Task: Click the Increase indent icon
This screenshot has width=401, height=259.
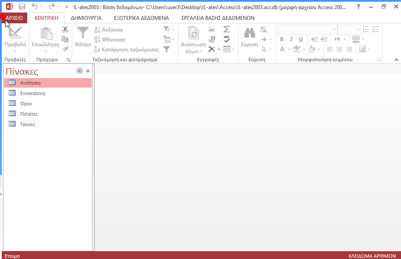Action: coord(314,39)
